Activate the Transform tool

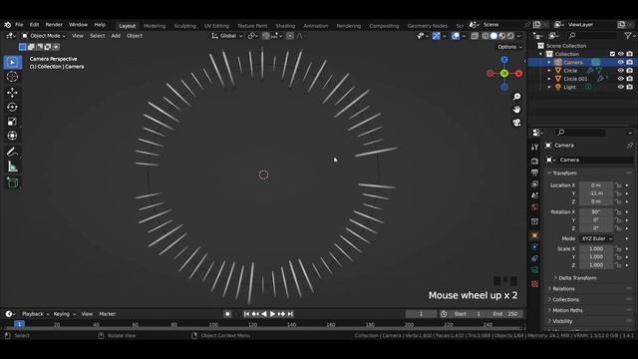coord(12,136)
